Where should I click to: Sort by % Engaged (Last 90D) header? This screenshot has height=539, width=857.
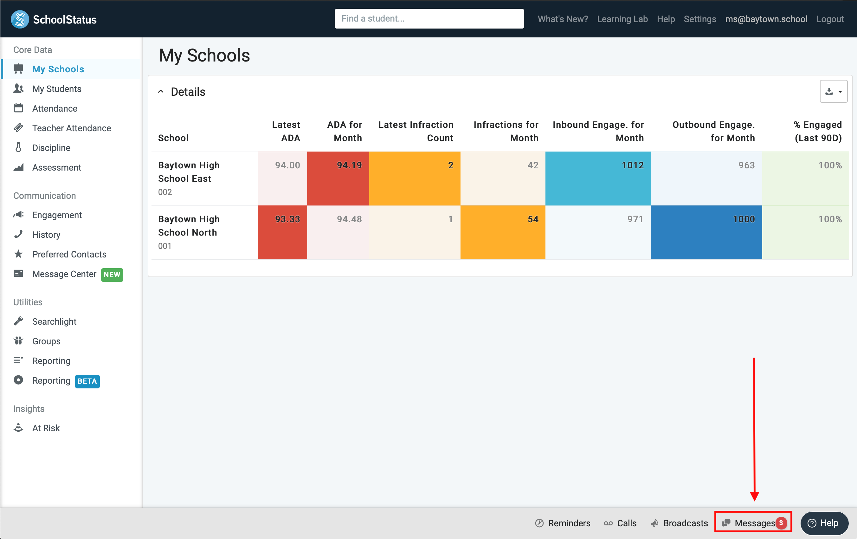pos(818,131)
